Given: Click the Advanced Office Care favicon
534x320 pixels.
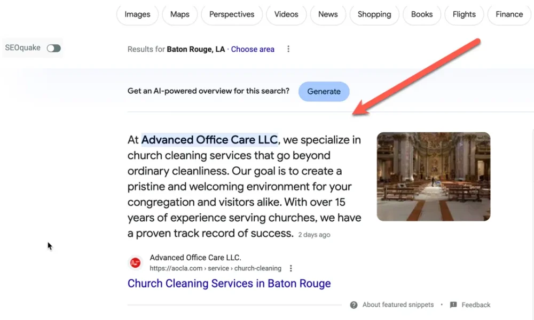Looking at the screenshot, I should [136, 262].
